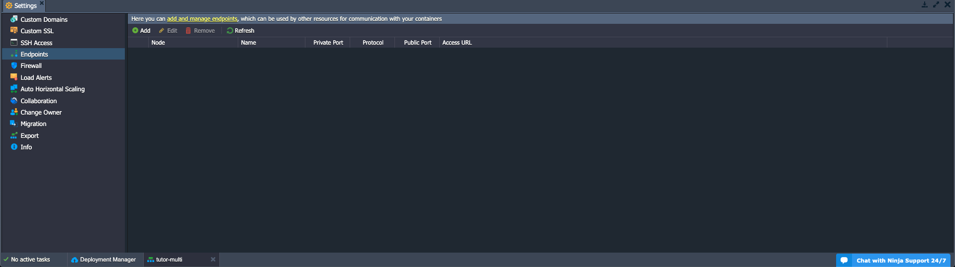Go to Load Alerts
Screen dimensions: 955x267
(64, 77)
